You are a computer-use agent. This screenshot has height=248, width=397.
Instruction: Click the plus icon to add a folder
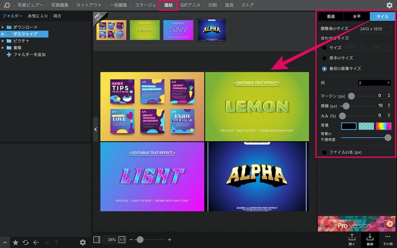pyautogui.click(x=9, y=55)
